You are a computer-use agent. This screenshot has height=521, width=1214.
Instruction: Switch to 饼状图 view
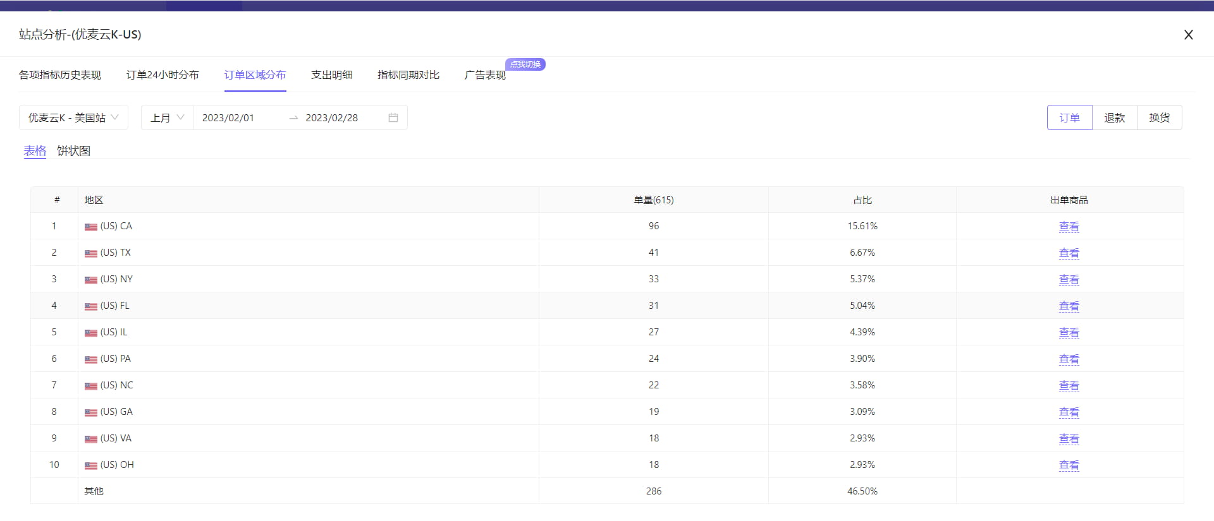[x=74, y=151]
